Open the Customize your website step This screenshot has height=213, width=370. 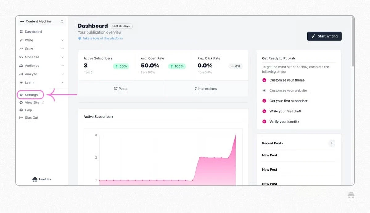click(288, 90)
